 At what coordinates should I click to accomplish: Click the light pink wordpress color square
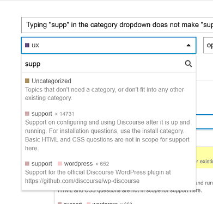click(x=60, y=164)
